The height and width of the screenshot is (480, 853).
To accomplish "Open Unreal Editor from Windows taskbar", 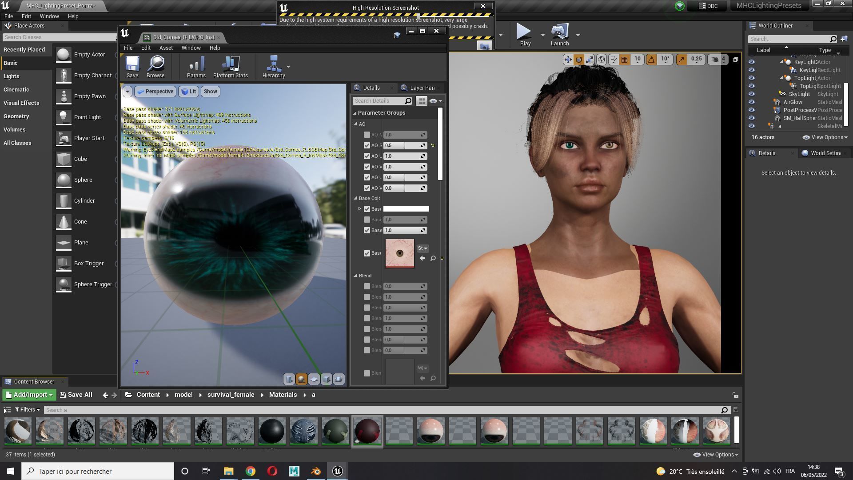I will (x=337, y=471).
